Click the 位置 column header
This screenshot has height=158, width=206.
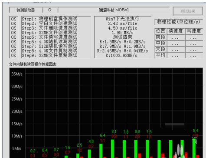tap(160, 31)
